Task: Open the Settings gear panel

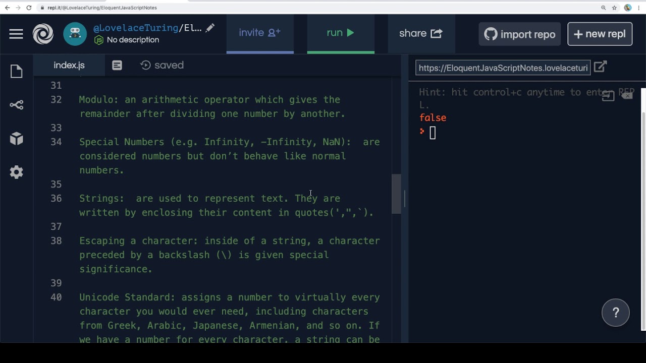Action: [16, 172]
